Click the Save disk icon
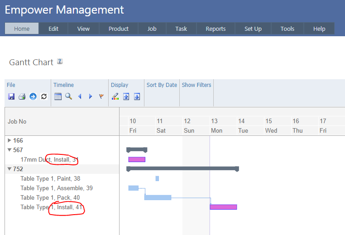345x235 pixels. point(11,96)
